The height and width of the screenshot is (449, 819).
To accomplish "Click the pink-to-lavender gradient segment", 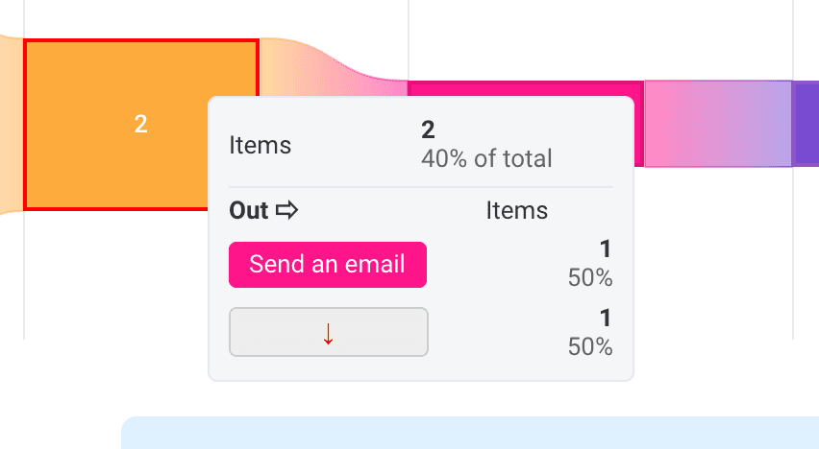I will (718, 124).
